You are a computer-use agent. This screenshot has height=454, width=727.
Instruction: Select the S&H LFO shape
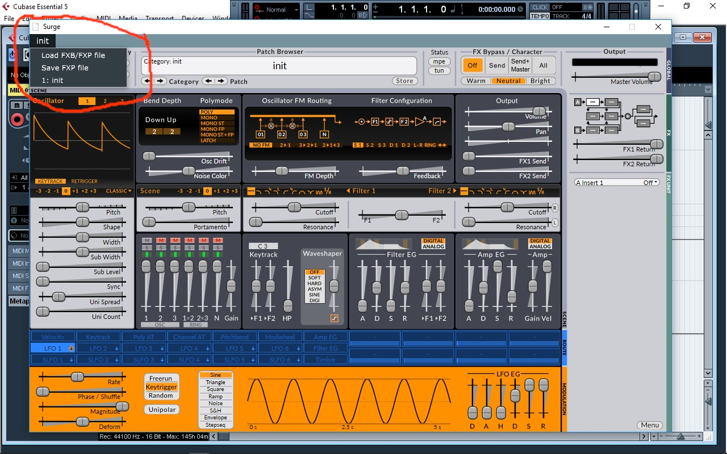215,411
